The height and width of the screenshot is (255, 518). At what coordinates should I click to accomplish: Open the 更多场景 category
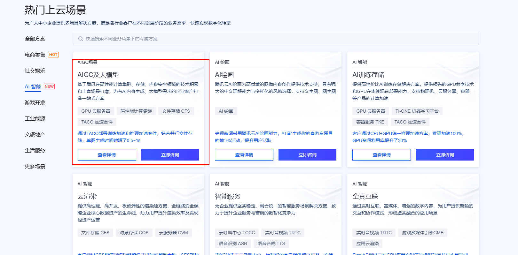pos(35,166)
